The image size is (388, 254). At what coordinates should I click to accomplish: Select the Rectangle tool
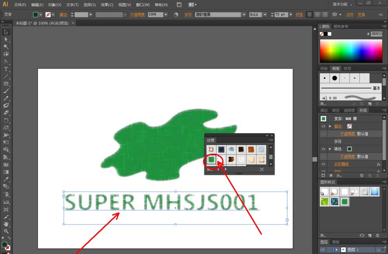[x=6, y=84]
